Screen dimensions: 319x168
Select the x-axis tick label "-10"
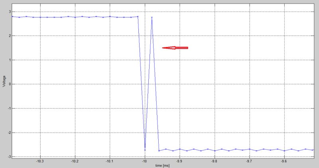pyautogui.click(x=144, y=161)
